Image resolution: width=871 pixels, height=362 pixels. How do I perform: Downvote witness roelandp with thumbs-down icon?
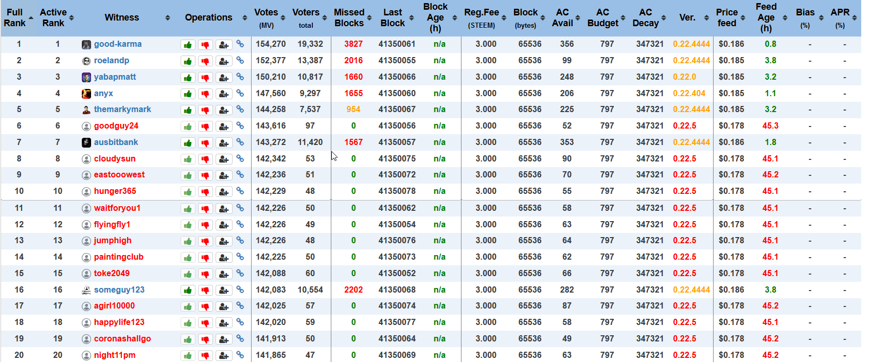point(205,61)
